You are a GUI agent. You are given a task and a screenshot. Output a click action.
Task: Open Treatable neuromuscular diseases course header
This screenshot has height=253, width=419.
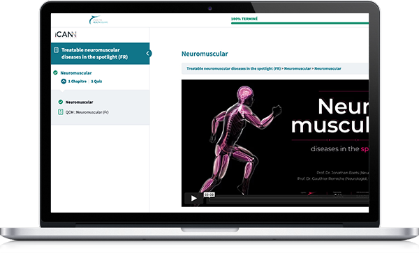point(100,54)
